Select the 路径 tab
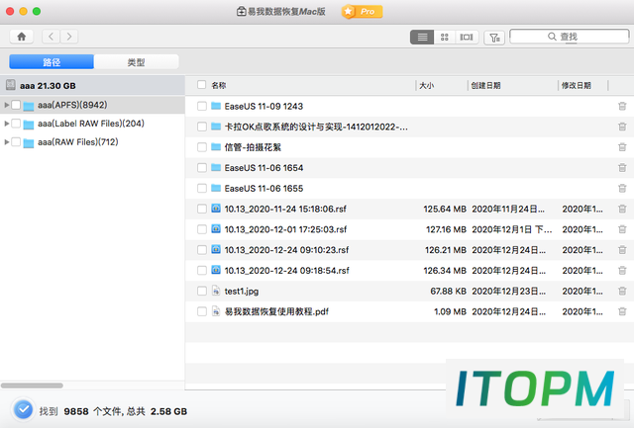 52,62
